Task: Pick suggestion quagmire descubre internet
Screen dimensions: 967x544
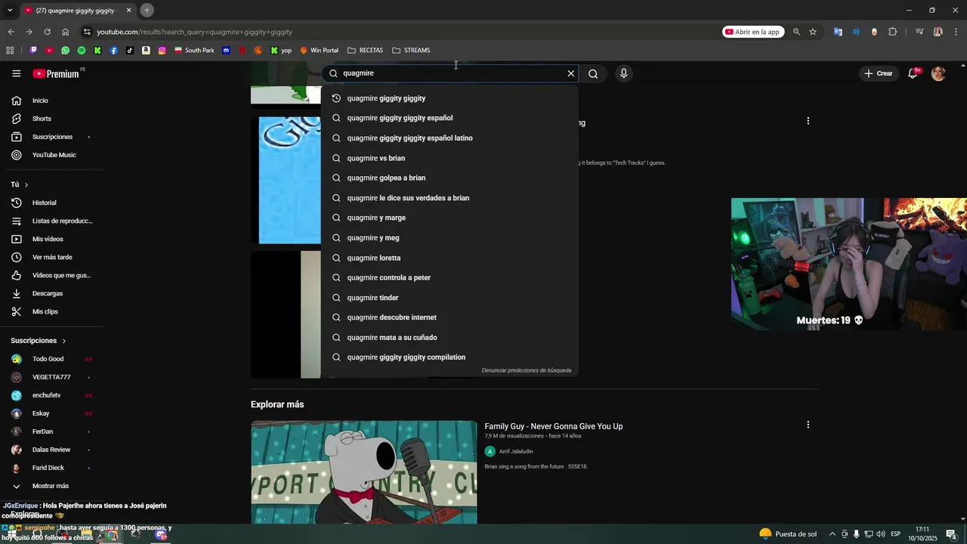Action: click(x=450, y=317)
